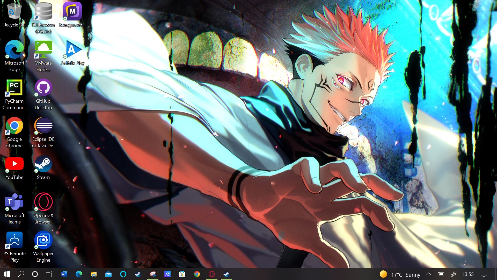Image resolution: width=497 pixels, height=280 pixels.
Task: Open Alexa from the taskbar
Action: point(123,274)
